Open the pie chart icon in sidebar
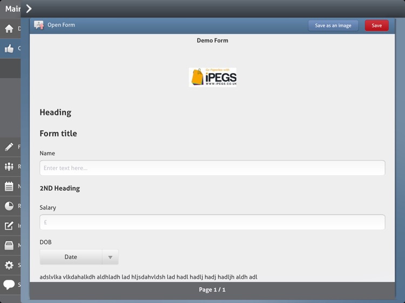 (x=9, y=206)
